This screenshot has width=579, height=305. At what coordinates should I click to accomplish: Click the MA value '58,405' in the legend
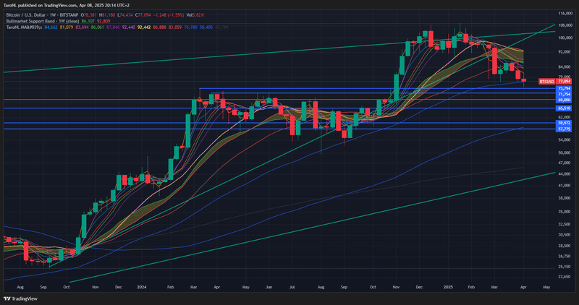[206, 27]
